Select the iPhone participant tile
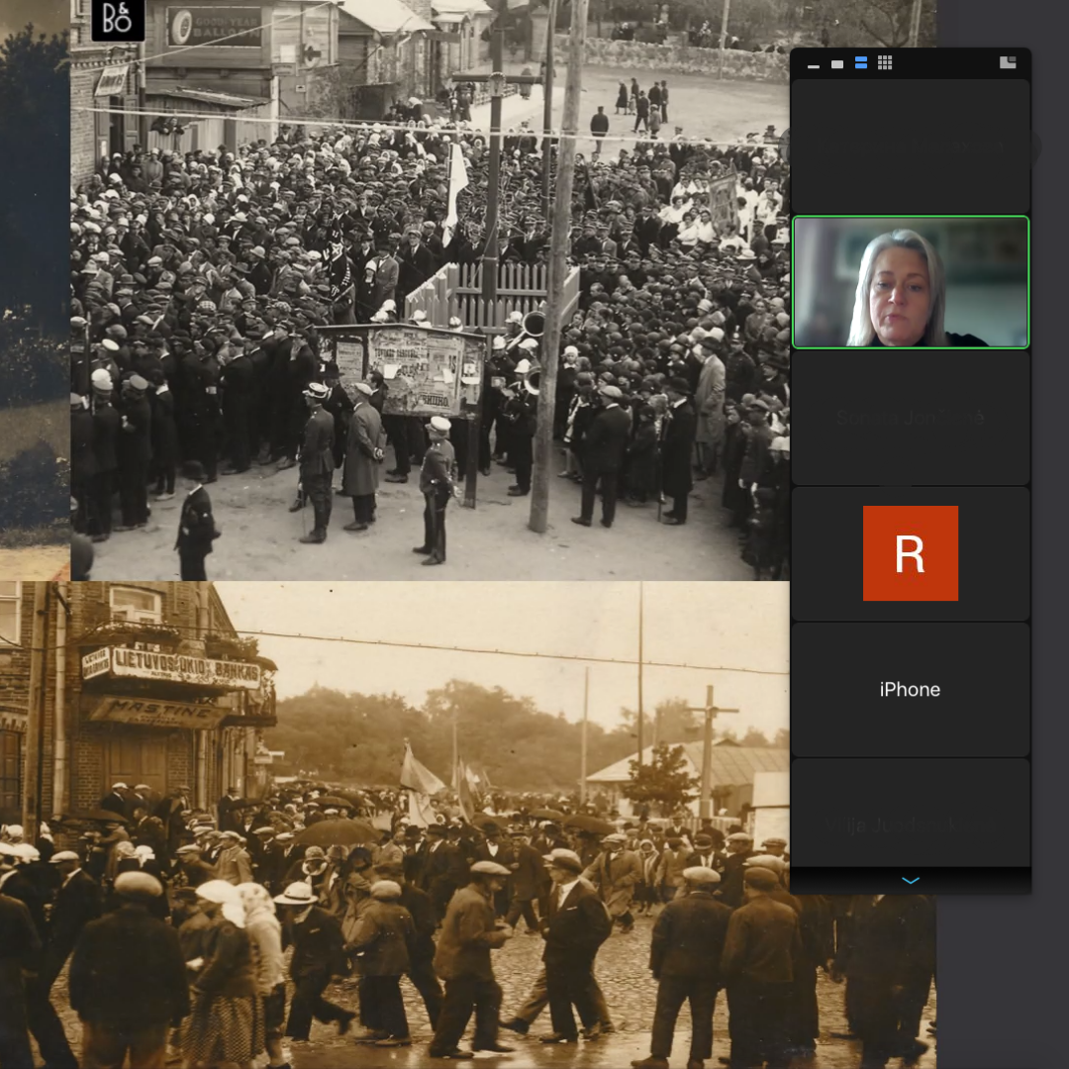The width and height of the screenshot is (1069, 1069). pyautogui.click(x=910, y=689)
